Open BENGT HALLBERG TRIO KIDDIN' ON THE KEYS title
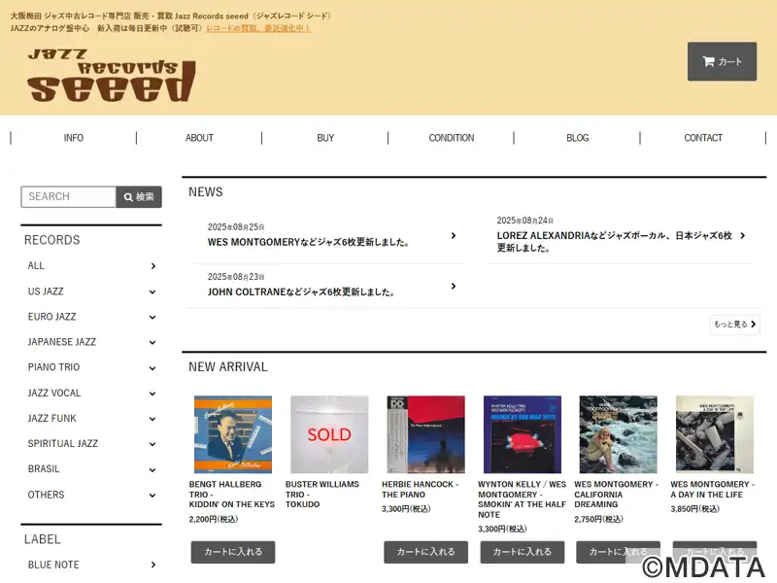This screenshot has height=583, width=777. coord(232,495)
